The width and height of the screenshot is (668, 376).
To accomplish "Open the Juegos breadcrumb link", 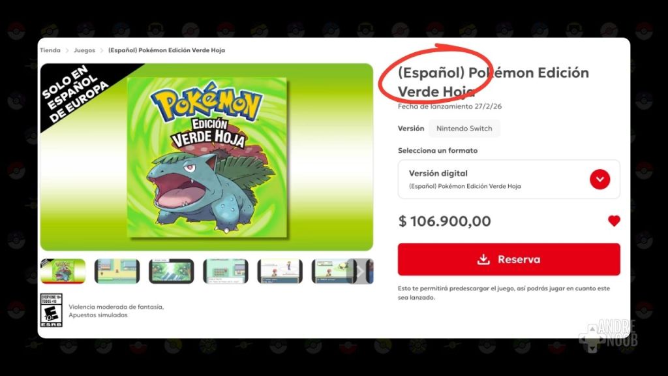I will (x=84, y=50).
